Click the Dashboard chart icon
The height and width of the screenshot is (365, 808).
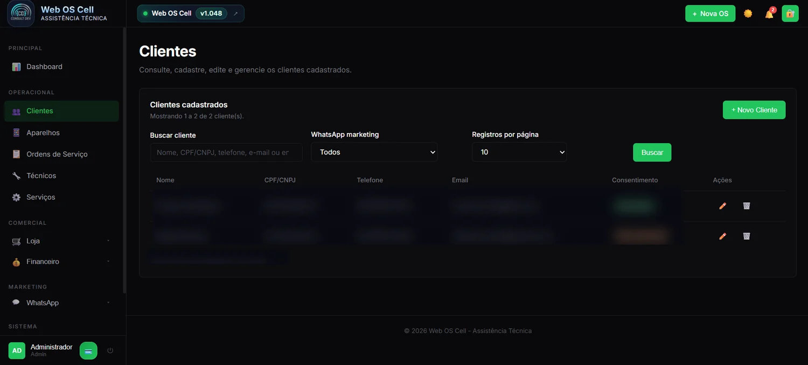(16, 67)
